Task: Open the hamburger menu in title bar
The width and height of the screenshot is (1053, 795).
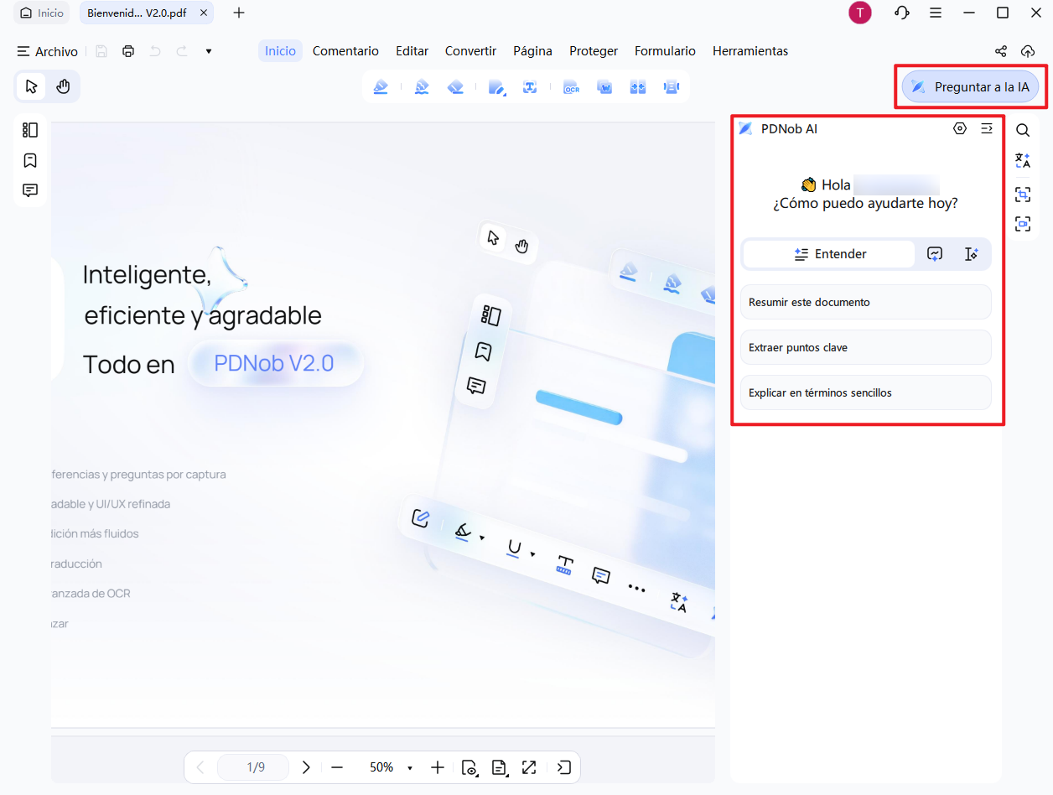Action: coord(936,13)
